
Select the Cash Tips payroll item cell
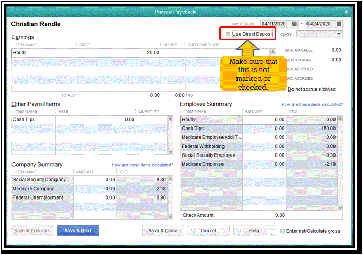tap(33, 119)
